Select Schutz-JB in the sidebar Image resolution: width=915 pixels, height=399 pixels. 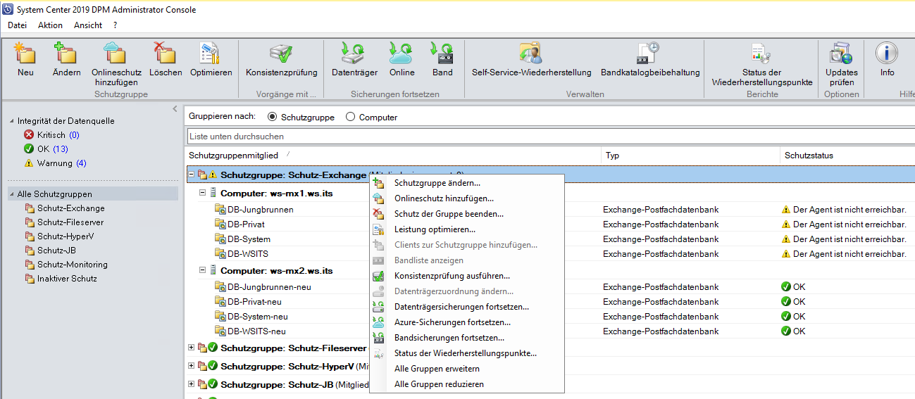pos(56,251)
